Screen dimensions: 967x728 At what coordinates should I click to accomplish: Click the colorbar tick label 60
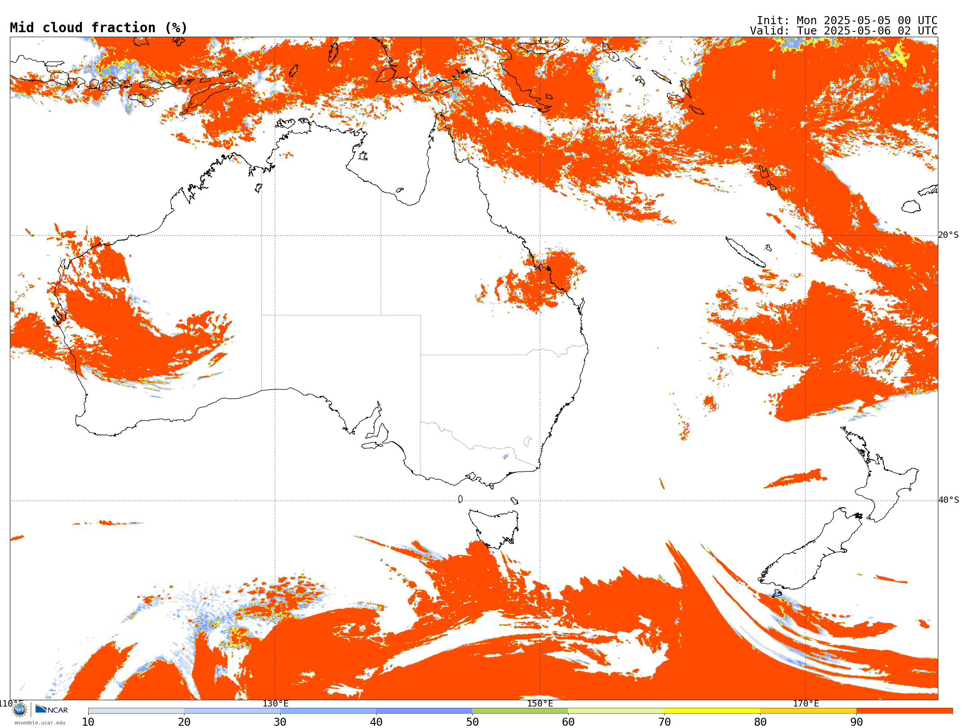click(x=568, y=722)
